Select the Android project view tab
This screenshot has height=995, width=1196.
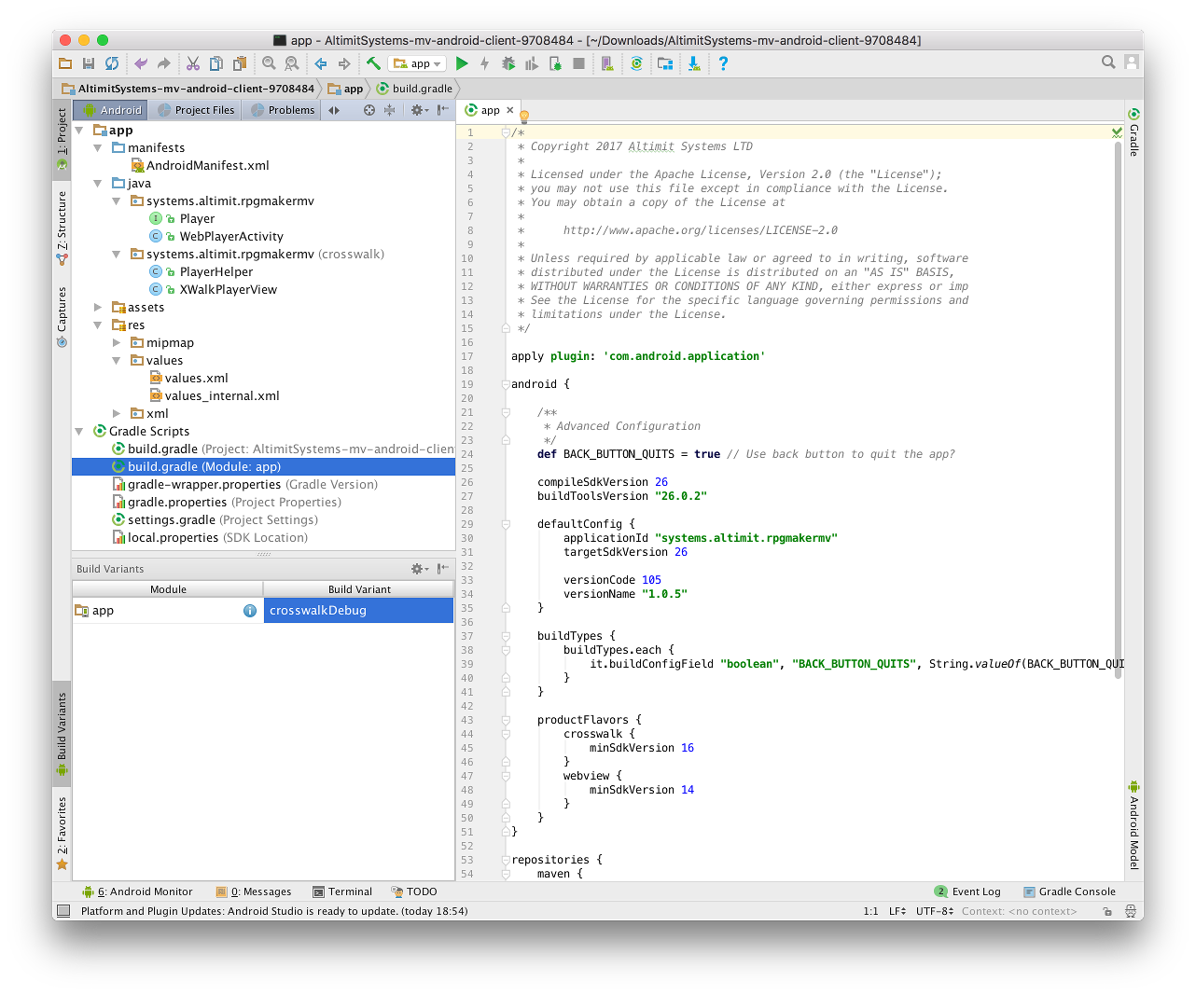coord(111,110)
